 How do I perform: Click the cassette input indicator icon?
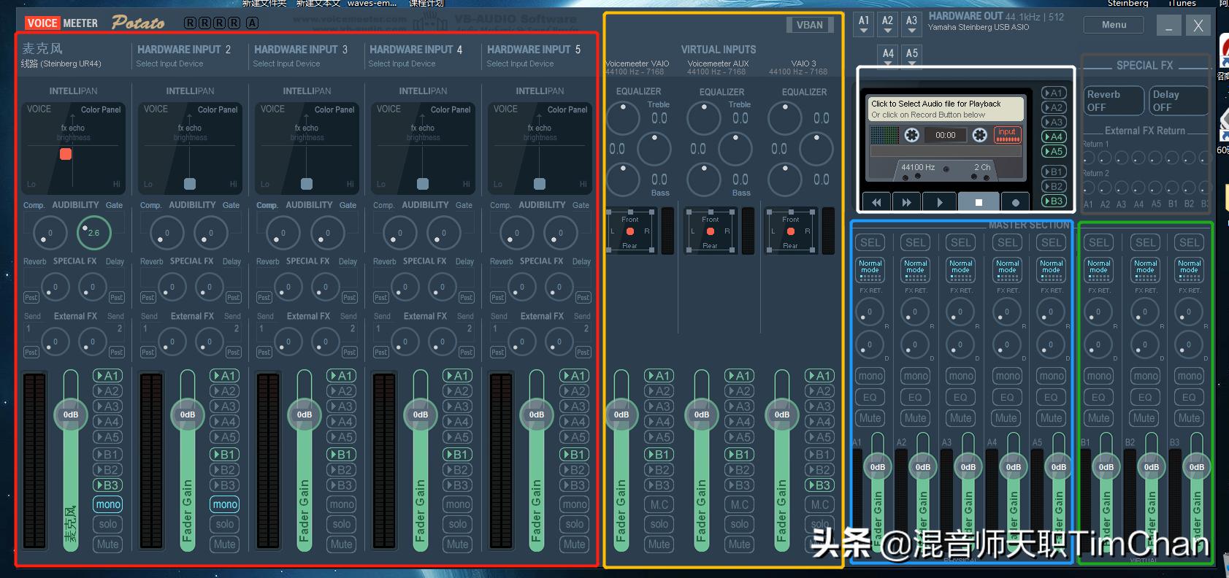[1007, 135]
